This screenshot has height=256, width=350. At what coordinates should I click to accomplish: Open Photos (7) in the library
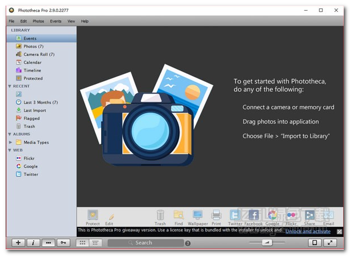[42, 46]
